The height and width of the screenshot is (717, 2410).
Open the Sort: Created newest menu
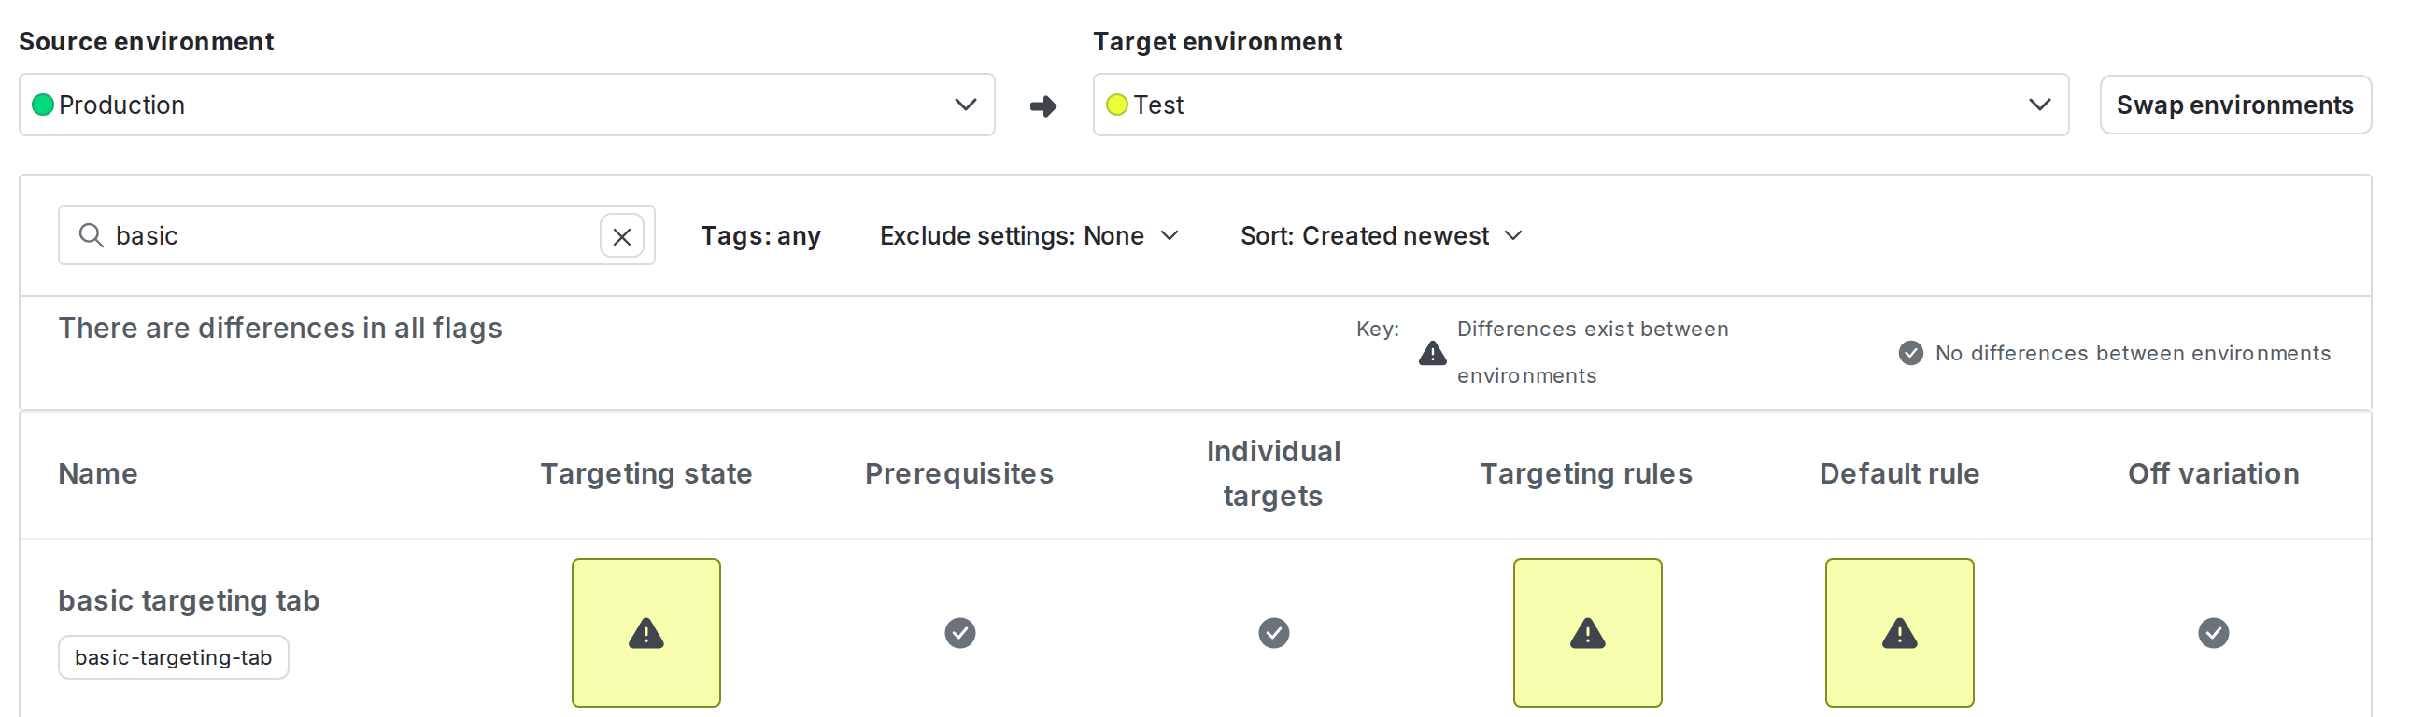(x=1381, y=235)
